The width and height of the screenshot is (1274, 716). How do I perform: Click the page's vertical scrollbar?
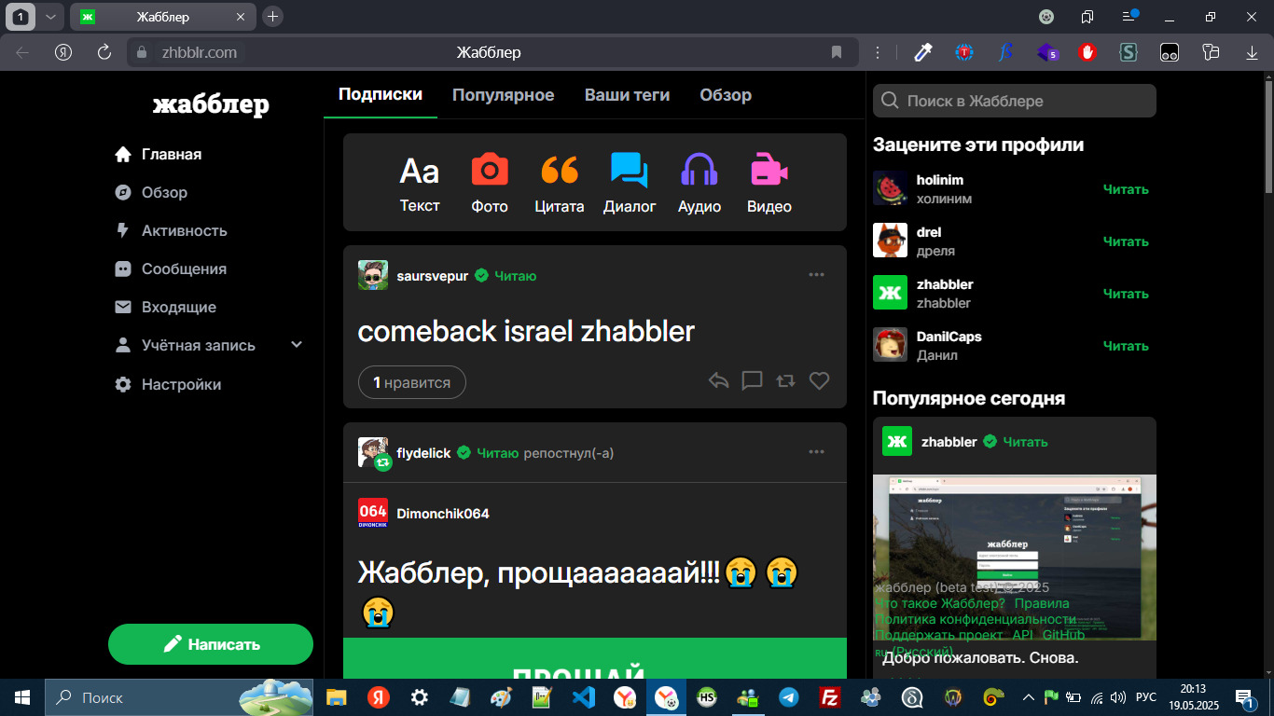coord(1267,131)
